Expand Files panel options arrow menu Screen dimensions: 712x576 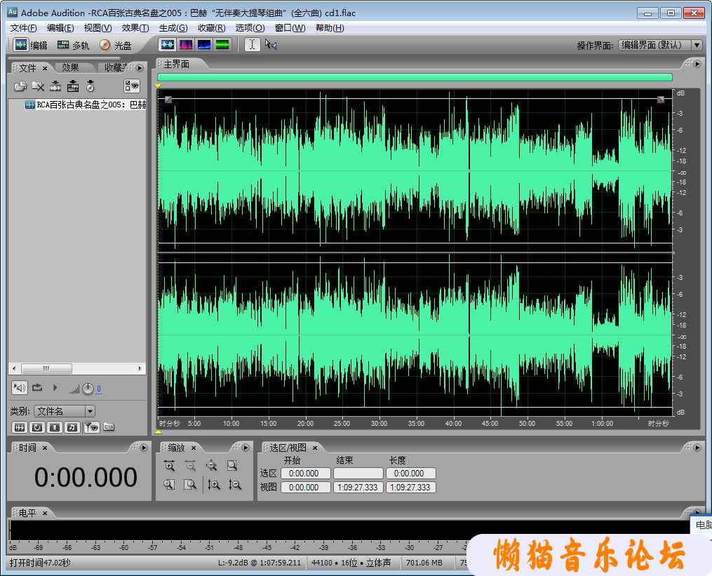click(x=140, y=68)
